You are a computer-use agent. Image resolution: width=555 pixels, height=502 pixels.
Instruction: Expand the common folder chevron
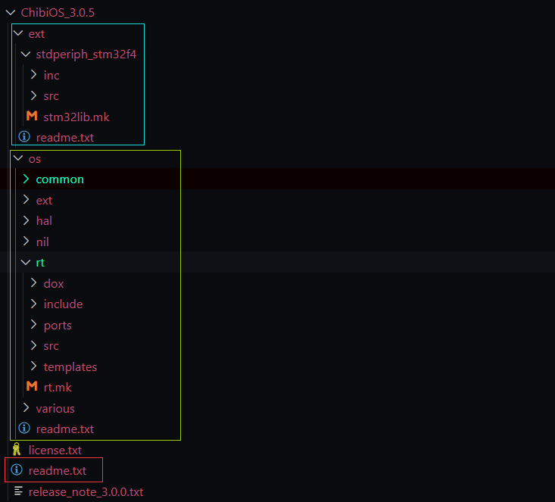click(x=26, y=179)
